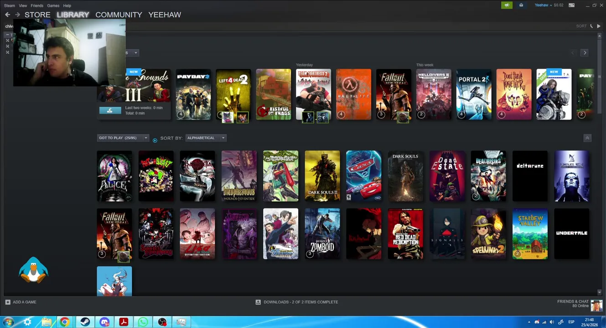Switch to the COMMUNITY tab
The width and height of the screenshot is (606, 328).
click(x=119, y=15)
